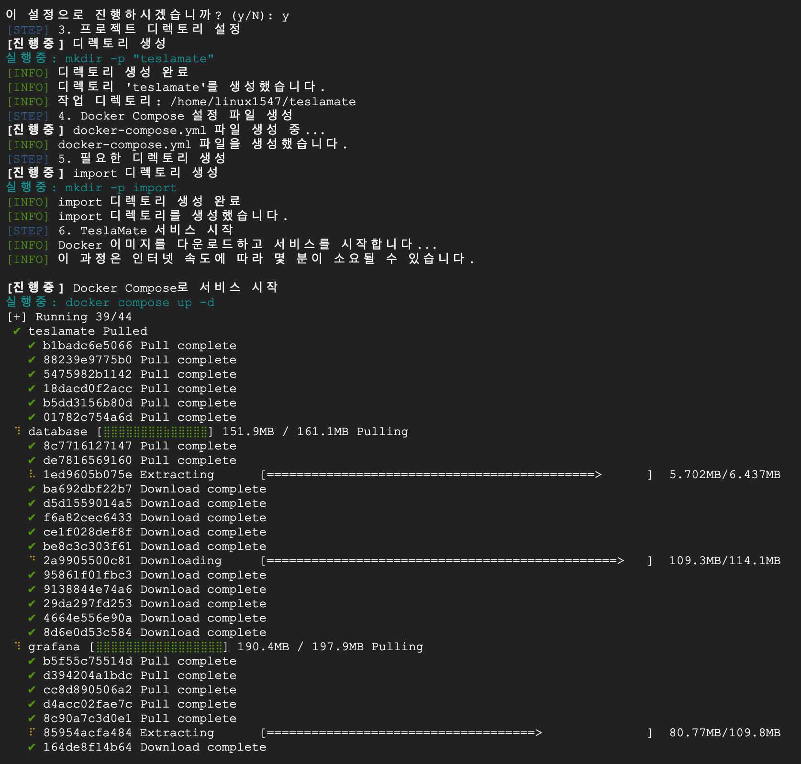Click the checkmark next to 88239e9775b0
This screenshot has width=801, height=764.
pos(32,360)
